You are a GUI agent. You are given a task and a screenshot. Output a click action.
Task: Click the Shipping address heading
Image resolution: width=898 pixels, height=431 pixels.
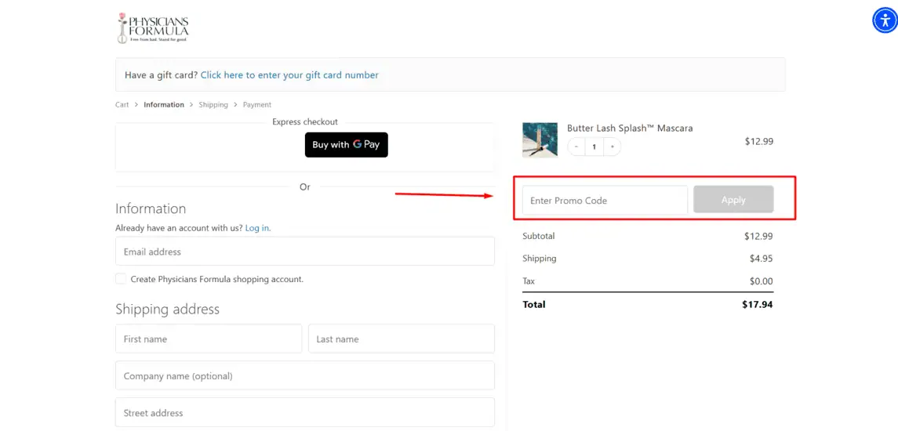click(x=167, y=309)
